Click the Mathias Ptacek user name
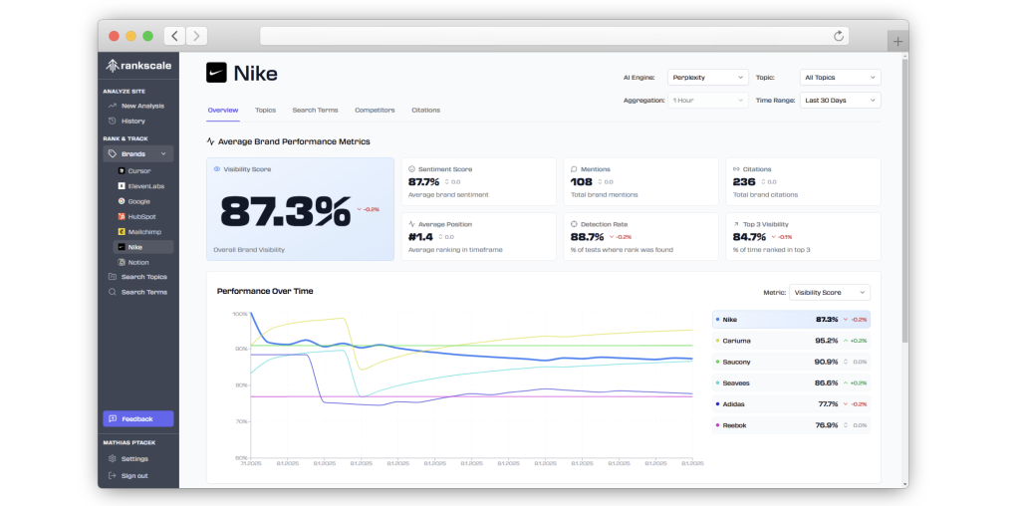The height and width of the screenshot is (506, 1020). (x=129, y=442)
